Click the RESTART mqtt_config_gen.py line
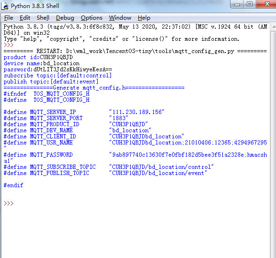276x258 pixels. pyautogui.click(x=135, y=51)
